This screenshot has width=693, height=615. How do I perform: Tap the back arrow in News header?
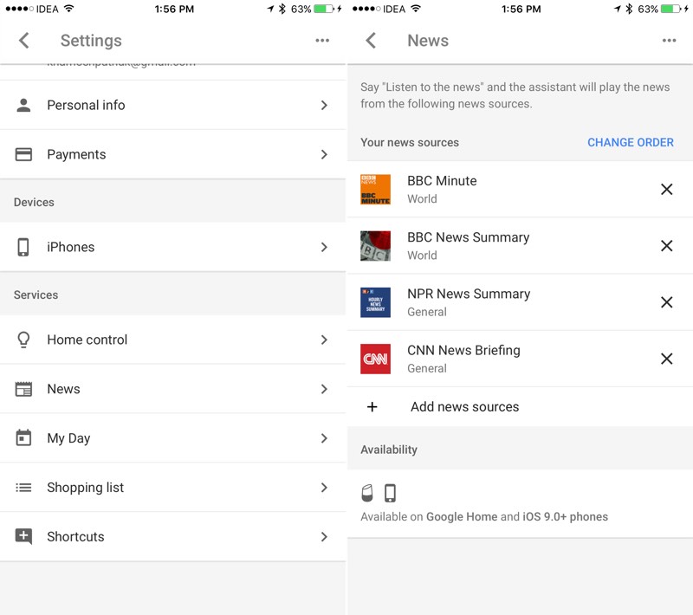tap(371, 41)
